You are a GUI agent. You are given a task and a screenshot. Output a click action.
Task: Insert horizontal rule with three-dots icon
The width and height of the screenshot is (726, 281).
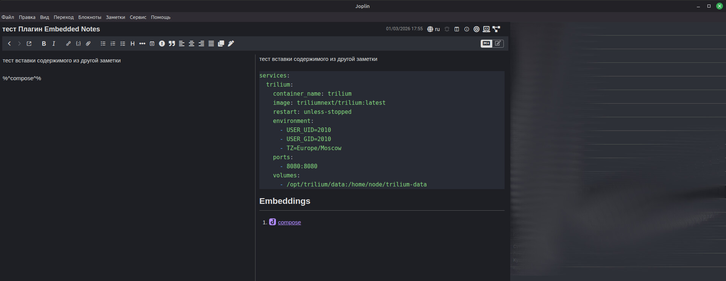[x=142, y=43]
